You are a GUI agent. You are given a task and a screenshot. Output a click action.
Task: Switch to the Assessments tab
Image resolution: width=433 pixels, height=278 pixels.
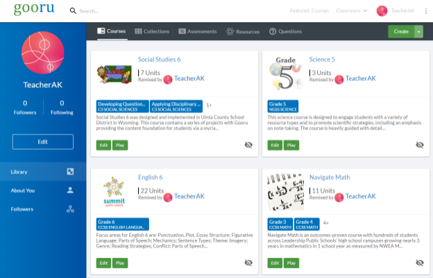pyautogui.click(x=198, y=31)
